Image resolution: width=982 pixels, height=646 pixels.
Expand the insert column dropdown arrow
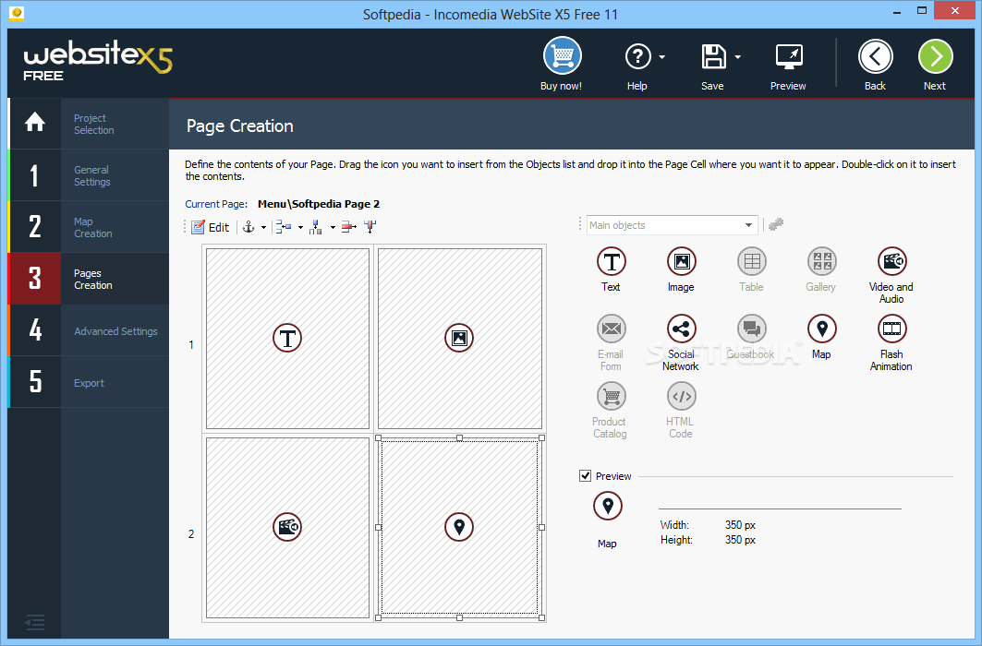pos(333,228)
